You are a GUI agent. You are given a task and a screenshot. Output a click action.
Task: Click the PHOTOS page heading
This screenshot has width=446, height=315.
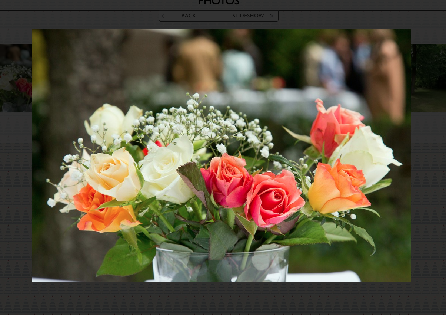(x=219, y=3)
